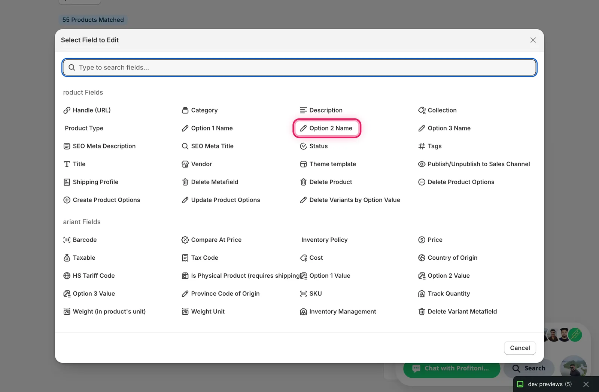Click the Delete Product trash icon
Image resolution: width=599 pixels, height=392 pixels.
tap(303, 182)
